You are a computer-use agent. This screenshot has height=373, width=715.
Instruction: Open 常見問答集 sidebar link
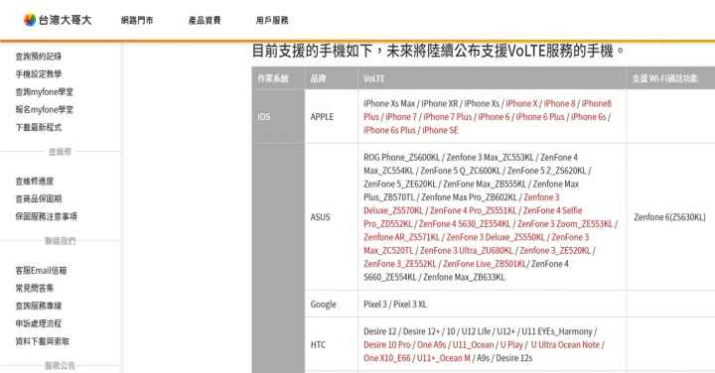[35, 289]
